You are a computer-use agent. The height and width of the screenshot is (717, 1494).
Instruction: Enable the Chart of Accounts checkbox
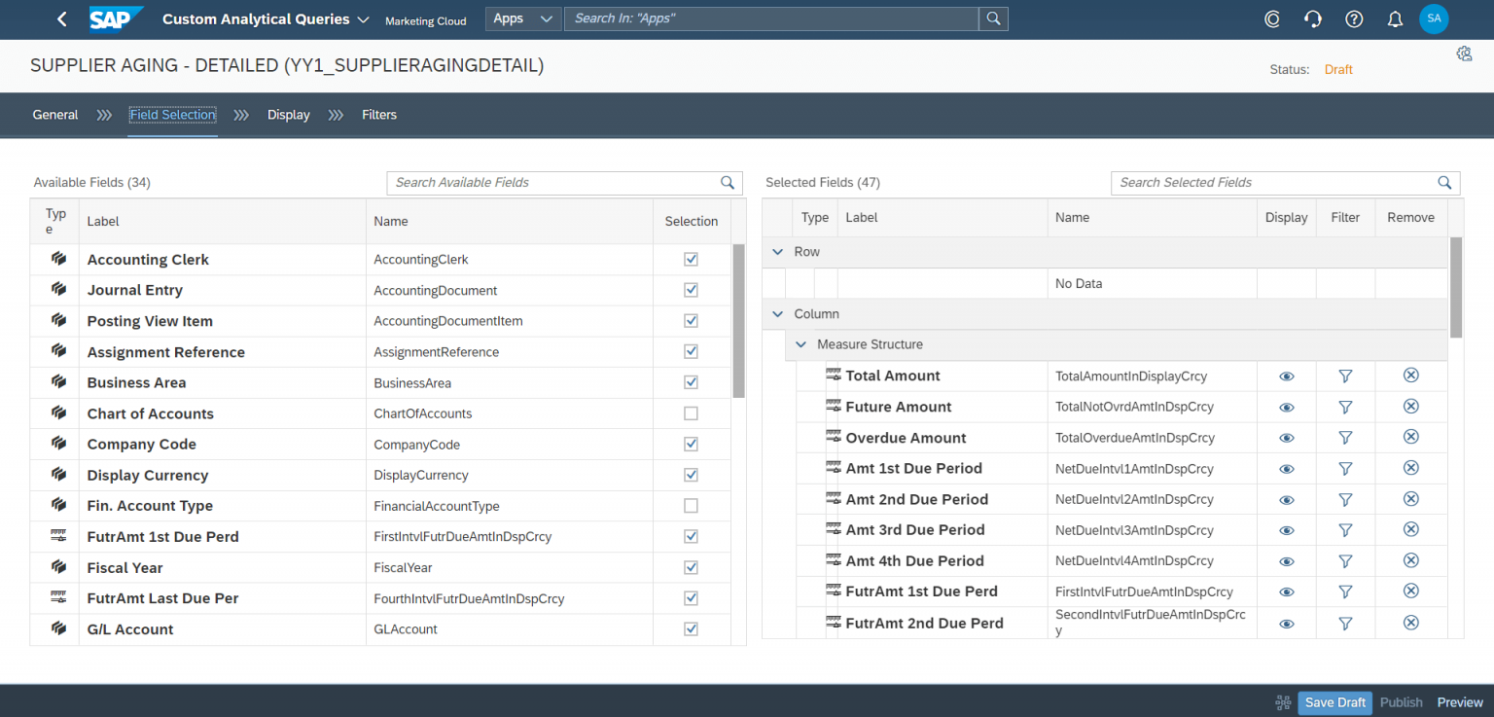[691, 412]
